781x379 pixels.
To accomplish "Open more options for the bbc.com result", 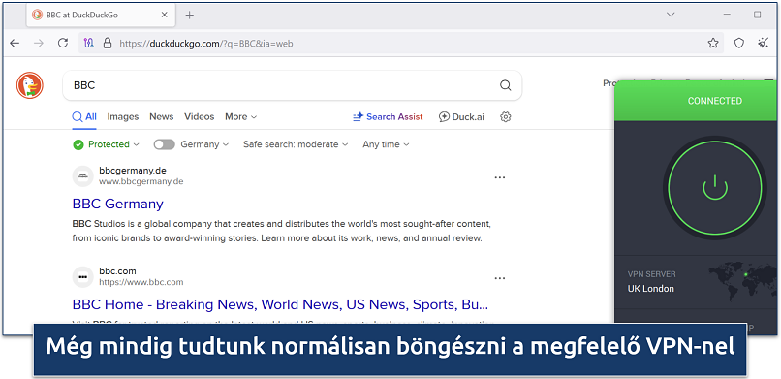I will pos(500,278).
